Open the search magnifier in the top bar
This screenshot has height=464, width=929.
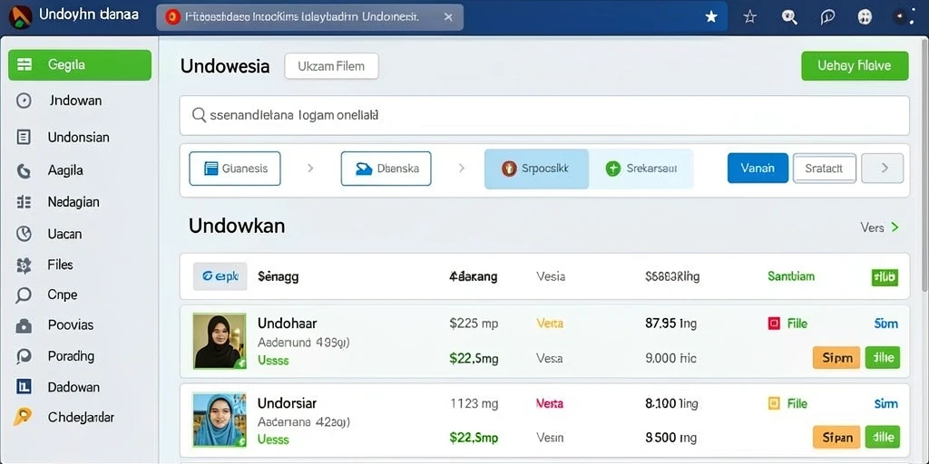coord(789,17)
